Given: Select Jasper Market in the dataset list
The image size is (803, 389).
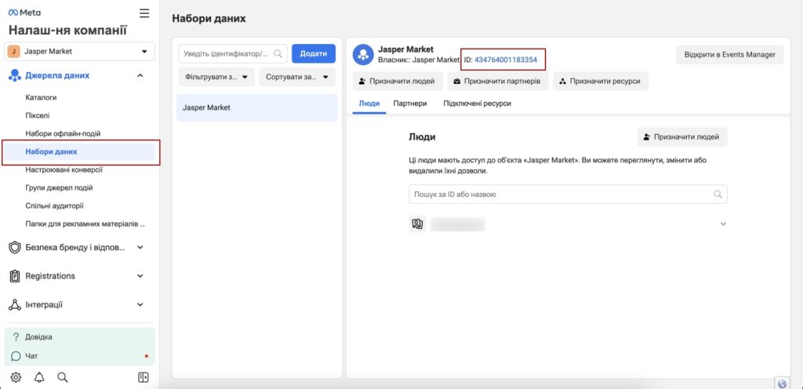Looking at the screenshot, I should point(257,108).
